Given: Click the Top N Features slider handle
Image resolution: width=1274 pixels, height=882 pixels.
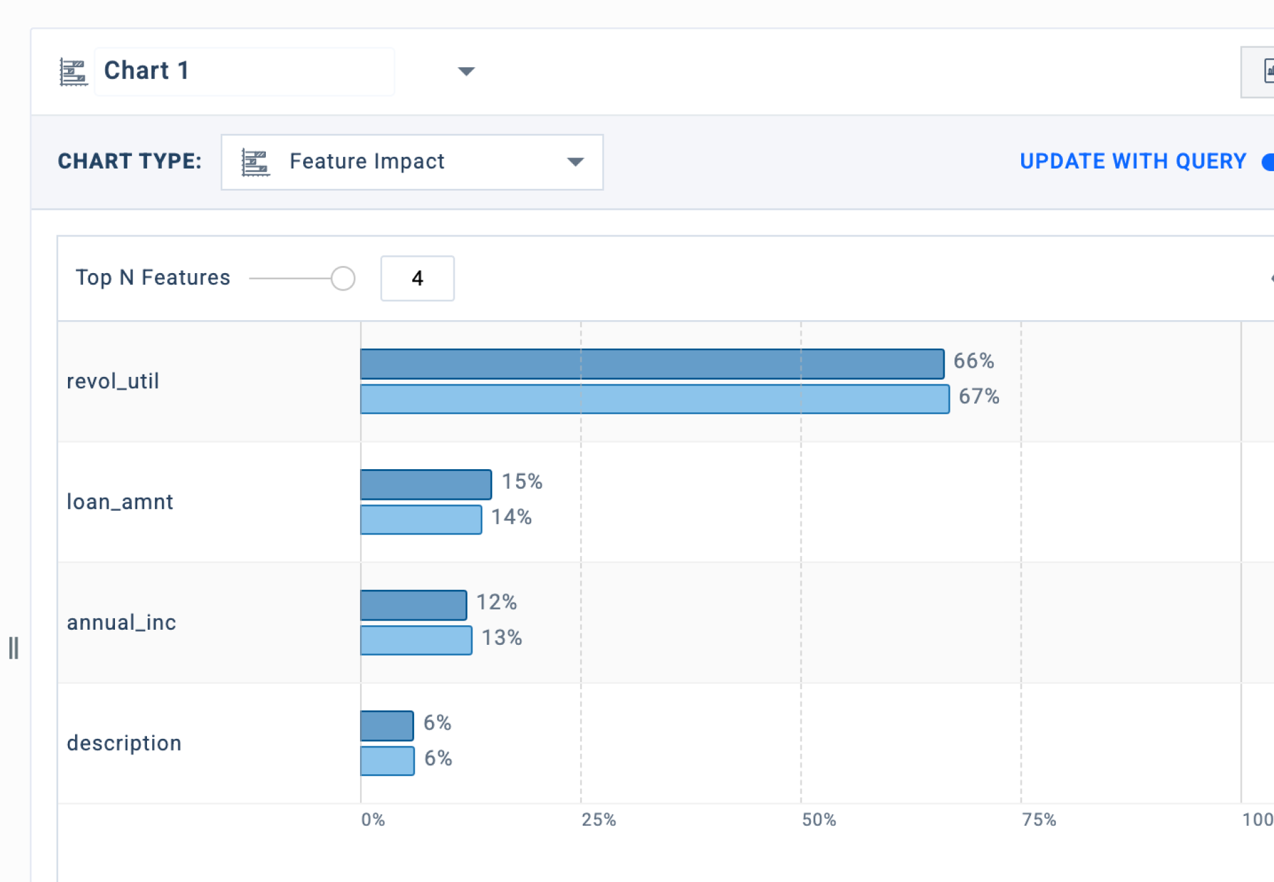Looking at the screenshot, I should tap(342, 278).
